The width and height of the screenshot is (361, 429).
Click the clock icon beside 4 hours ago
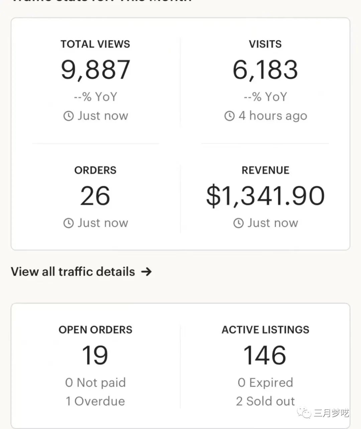pyautogui.click(x=229, y=116)
